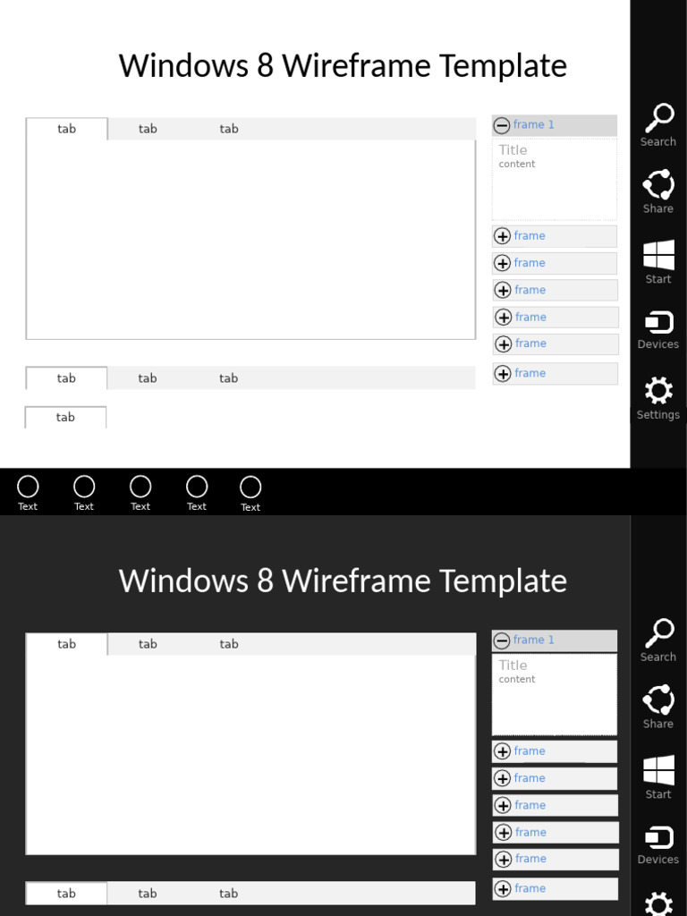Image resolution: width=687 pixels, height=916 pixels.
Task: Click the Windows 8 Wireframe Template heading on dark
Action: coord(343,580)
